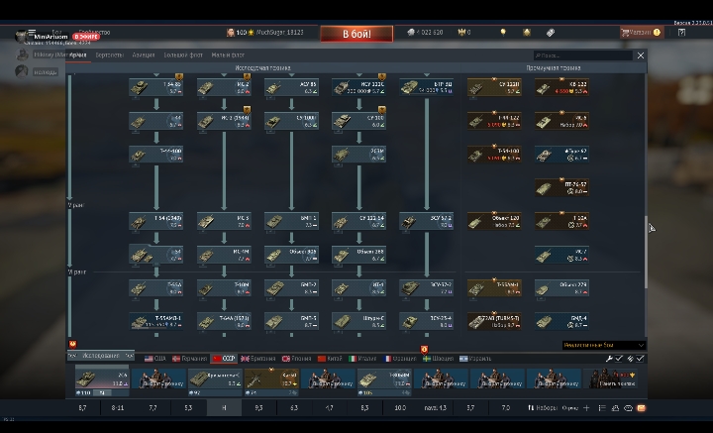
Task: Select the 2С6 crew slot
Action: [x=102, y=380]
